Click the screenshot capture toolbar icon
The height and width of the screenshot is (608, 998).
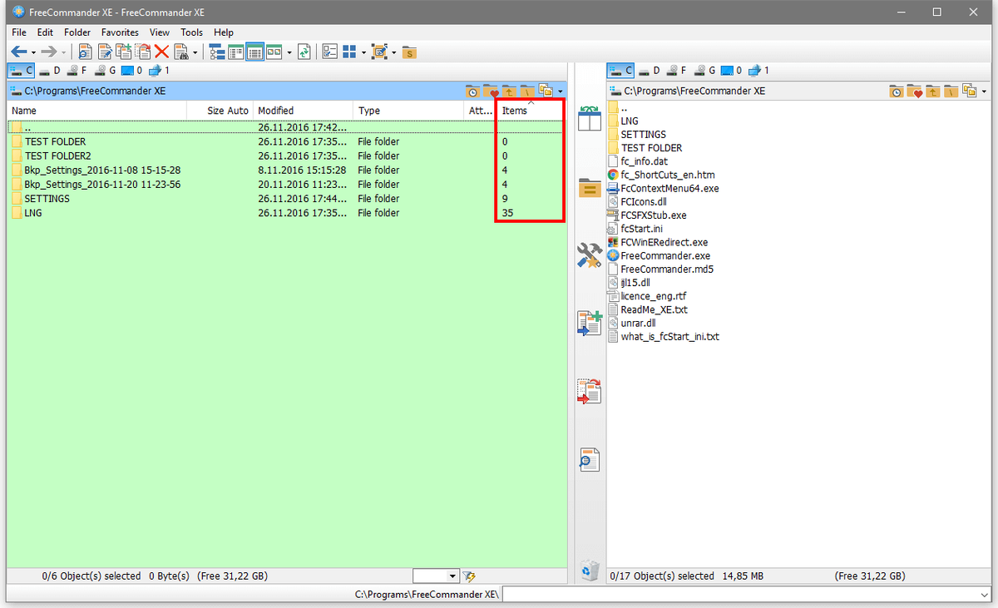[380, 52]
